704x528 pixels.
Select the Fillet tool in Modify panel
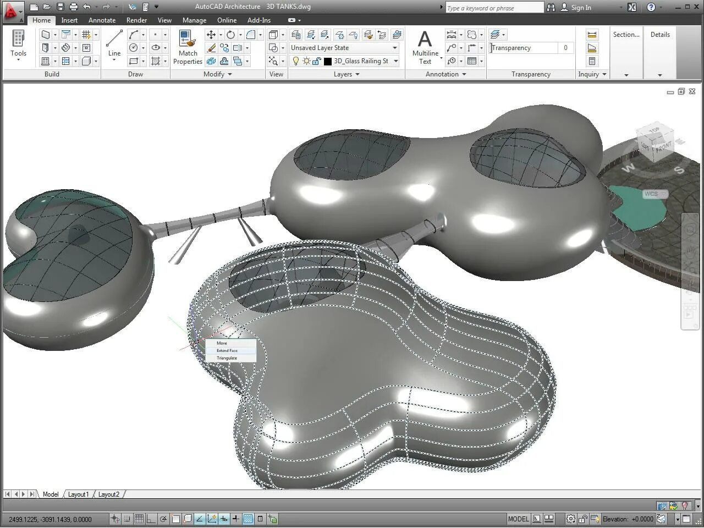[x=251, y=35]
